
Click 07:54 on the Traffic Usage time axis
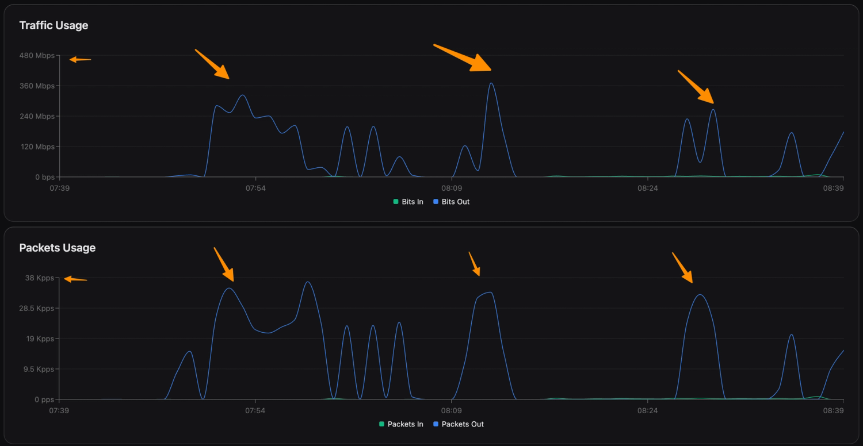click(255, 188)
